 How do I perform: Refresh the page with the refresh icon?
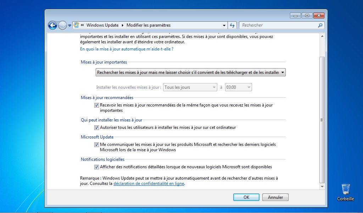pos(232,25)
